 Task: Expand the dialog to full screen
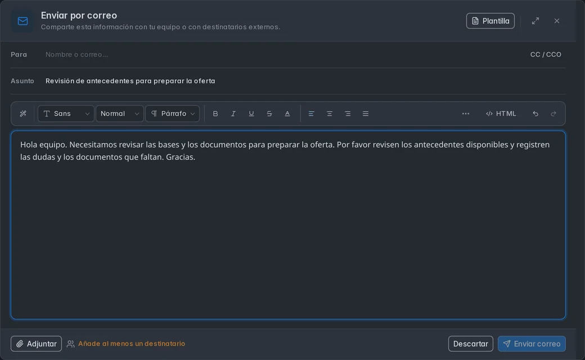pos(535,21)
